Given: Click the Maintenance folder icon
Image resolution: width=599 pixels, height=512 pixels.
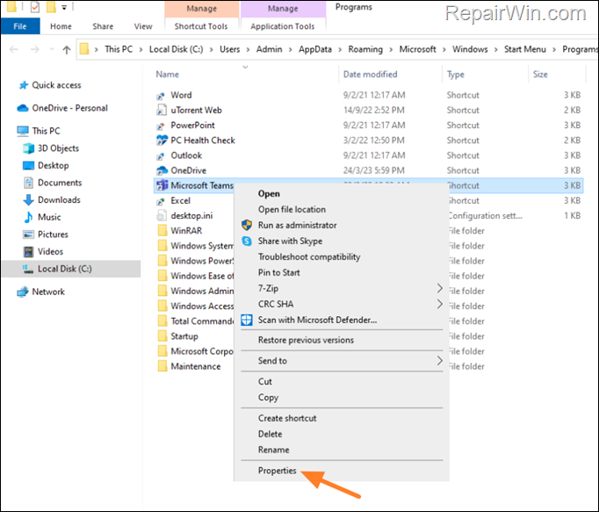Looking at the screenshot, I should pos(162,366).
